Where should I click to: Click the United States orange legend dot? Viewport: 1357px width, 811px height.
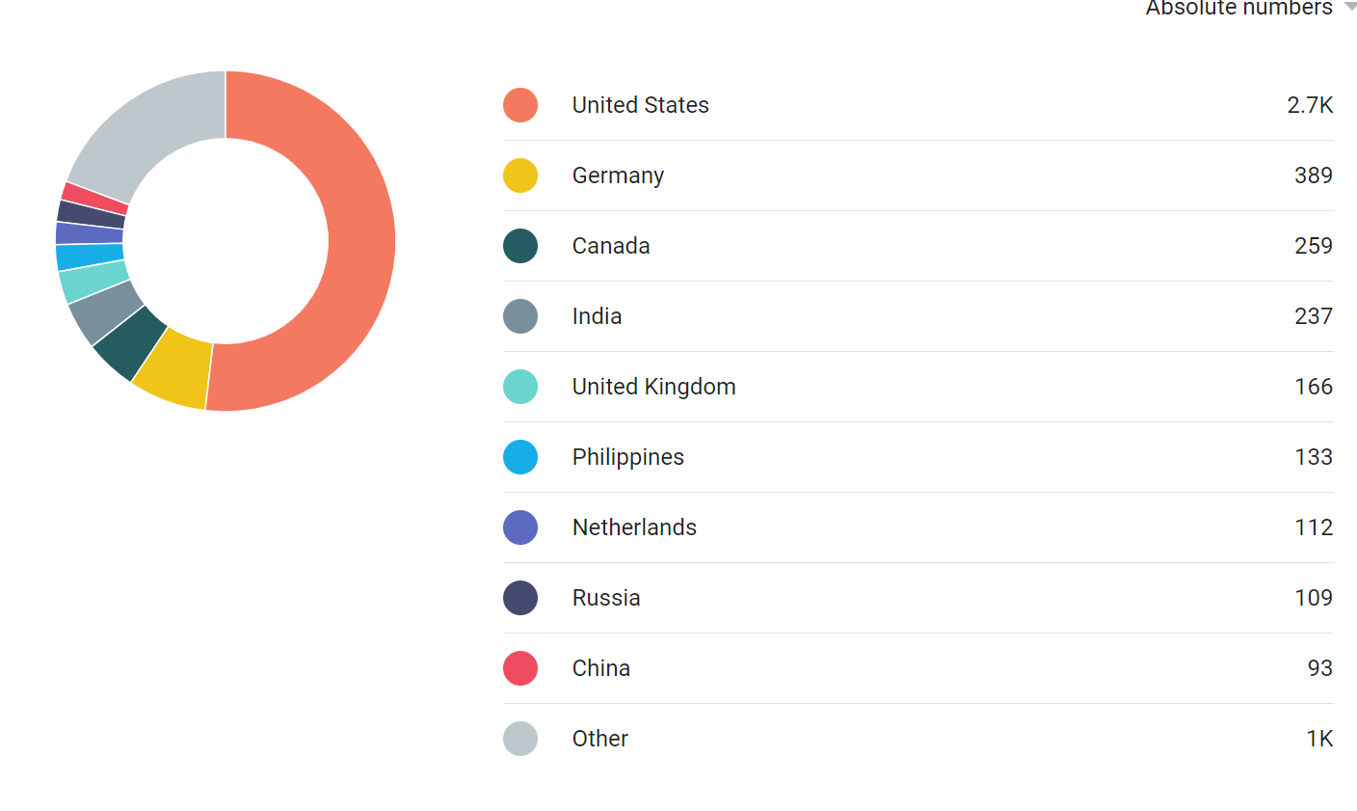pyautogui.click(x=520, y=105)
